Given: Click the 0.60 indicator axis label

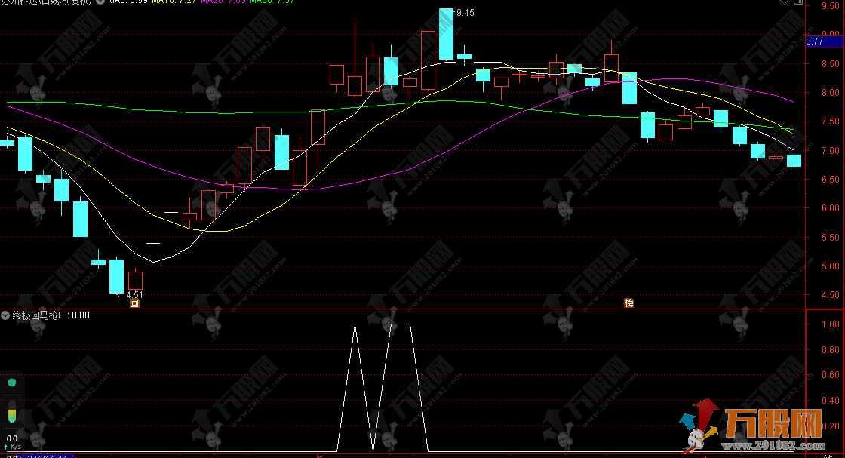Looking at the screenshot, I should point(831,375).
